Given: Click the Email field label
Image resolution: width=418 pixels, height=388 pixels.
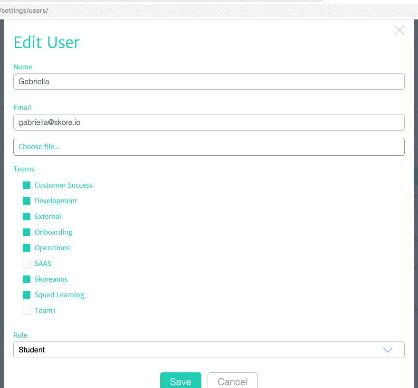Looking at the screenshot, I should [22, 108].
